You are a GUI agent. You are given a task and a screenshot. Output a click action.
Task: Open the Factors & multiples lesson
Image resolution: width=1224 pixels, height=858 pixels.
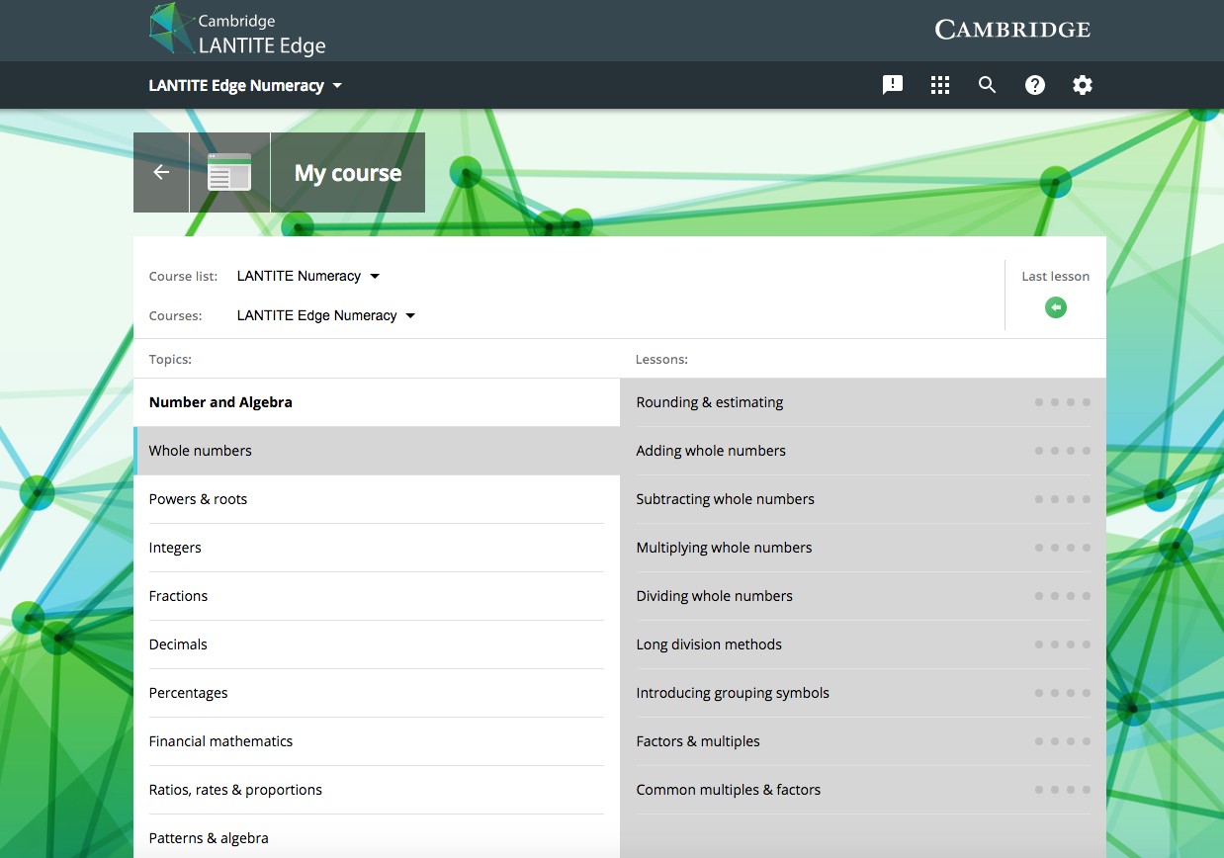pos(863,741)
